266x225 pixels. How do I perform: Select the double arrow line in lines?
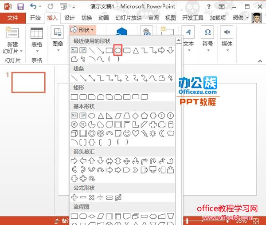(x=92, y=78)
